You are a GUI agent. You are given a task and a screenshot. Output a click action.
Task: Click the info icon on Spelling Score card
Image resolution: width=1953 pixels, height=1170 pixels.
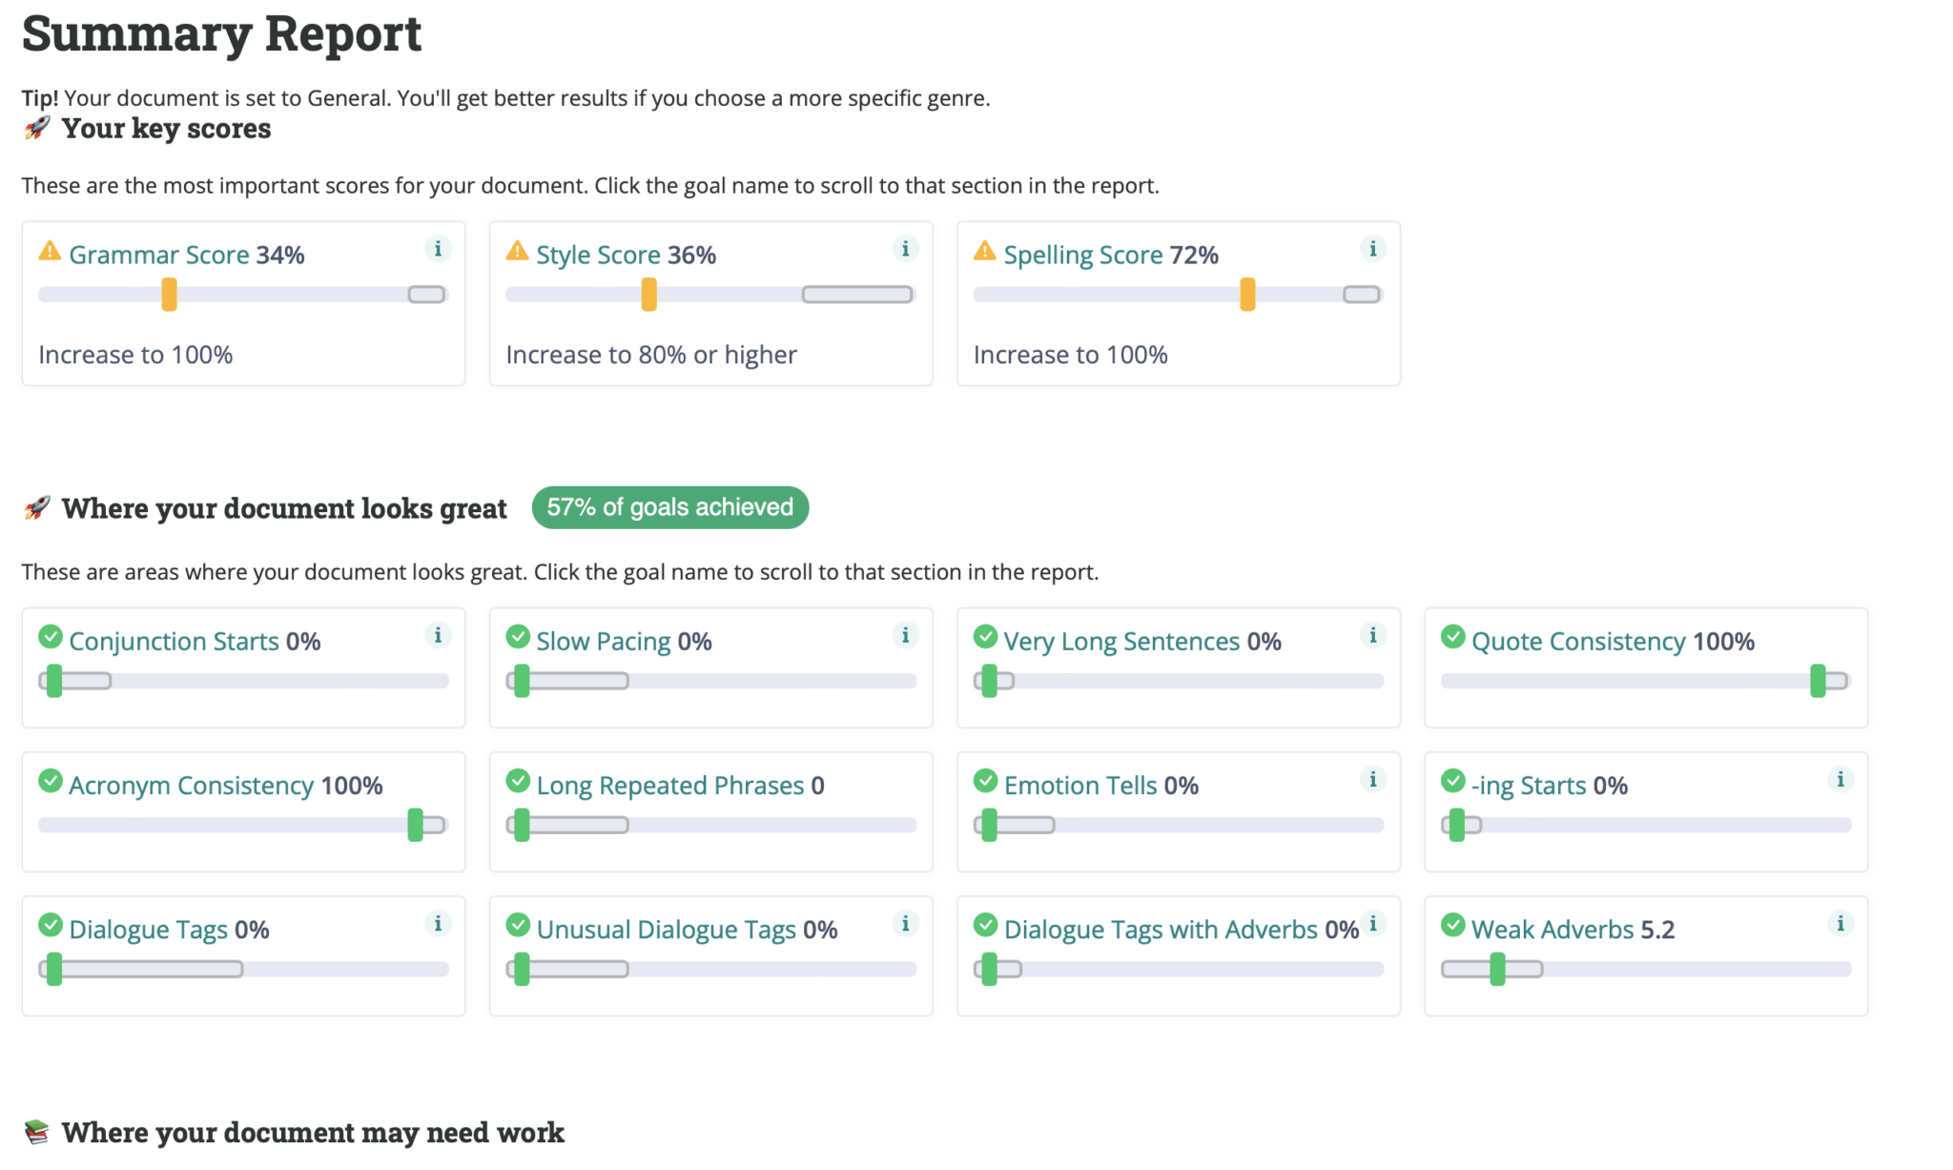click(x=1372, y=249)
